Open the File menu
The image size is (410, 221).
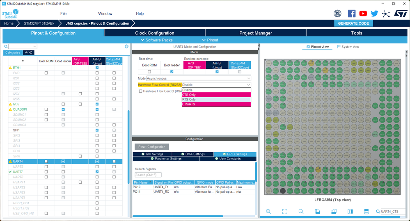tap(63, 14)
